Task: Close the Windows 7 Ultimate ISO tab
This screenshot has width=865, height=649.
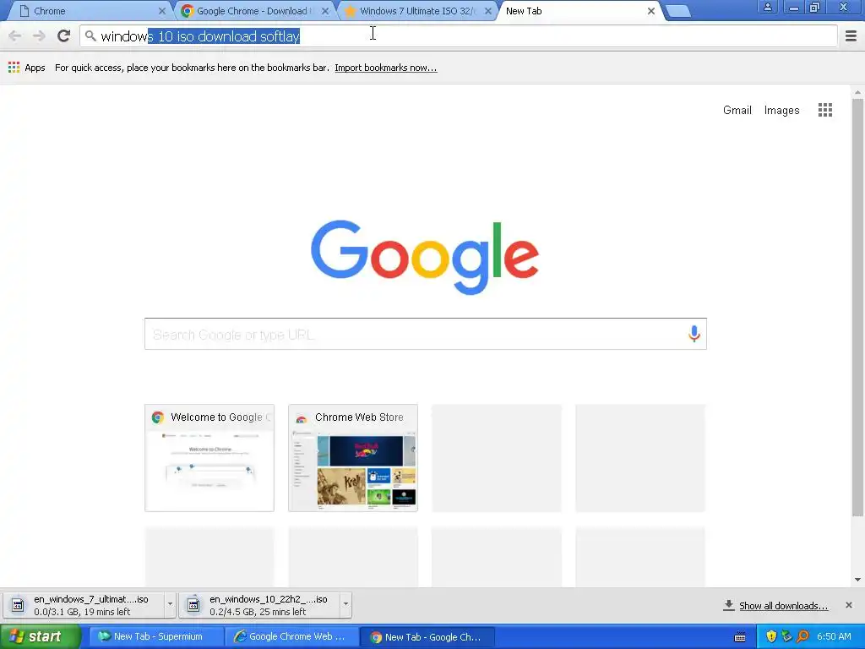Action: pyautogui.click(x=487, y=11)
